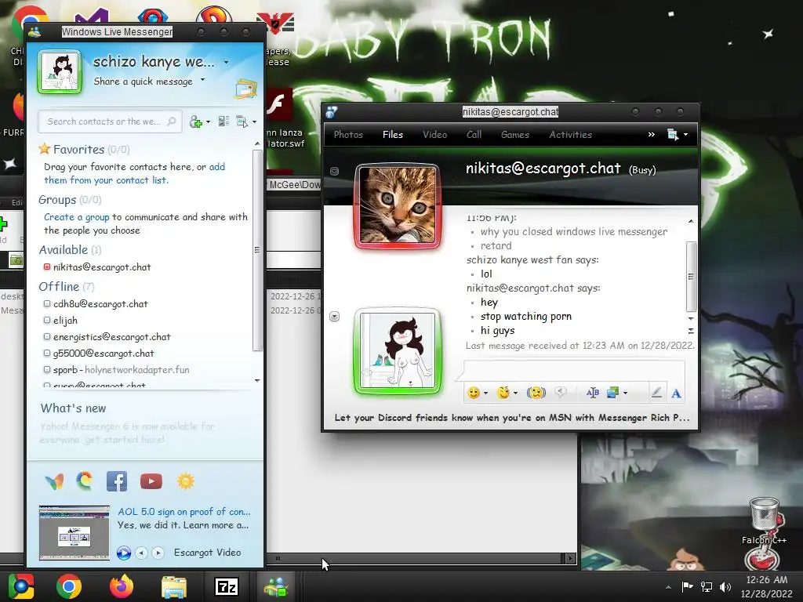Open the Games tab in chat
This screenshot has width=803, height=602.
(x=514, y=135)
